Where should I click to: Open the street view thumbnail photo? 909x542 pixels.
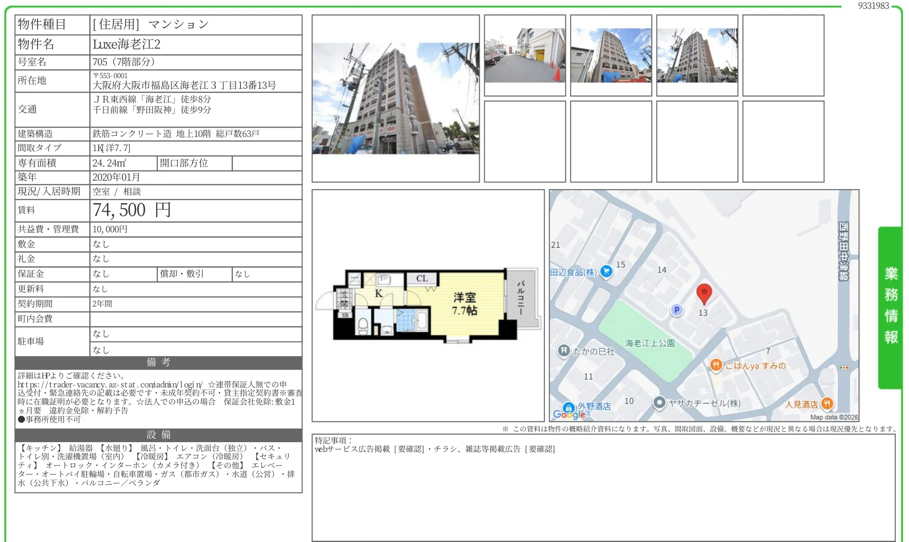(525, 55)
